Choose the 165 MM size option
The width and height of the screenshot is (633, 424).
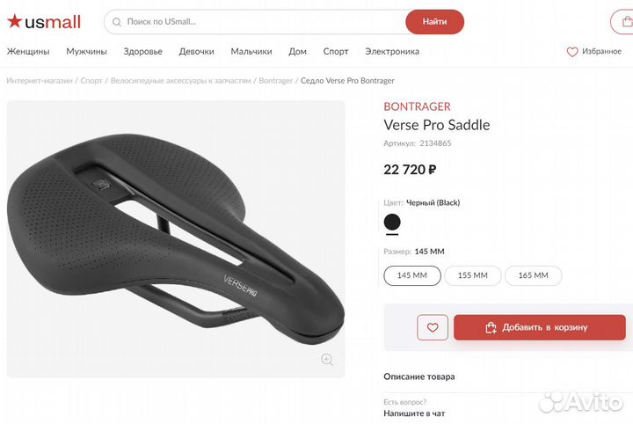[x=534, y=275]
